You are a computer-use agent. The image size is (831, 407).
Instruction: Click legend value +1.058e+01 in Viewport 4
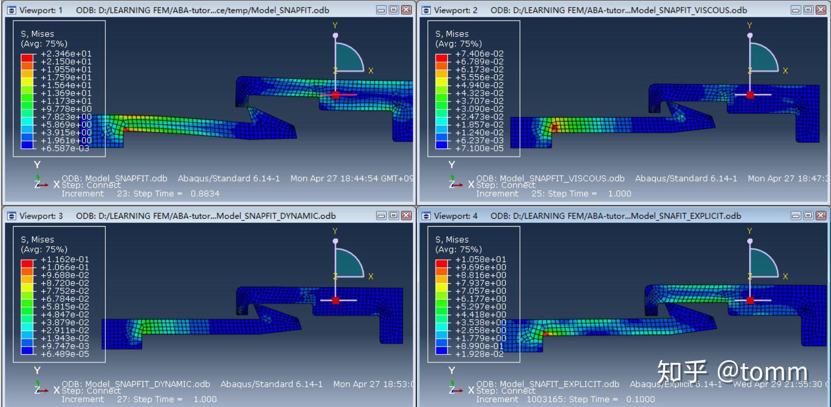click(481, 259)
